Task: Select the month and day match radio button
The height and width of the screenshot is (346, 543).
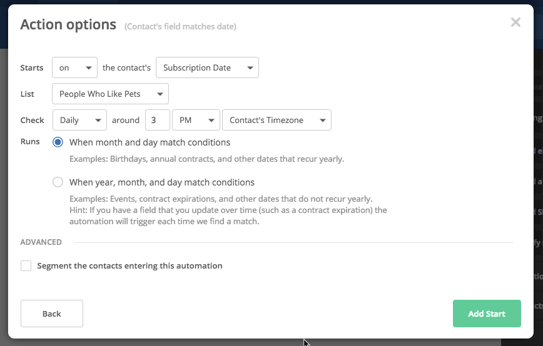Action: 58,142
